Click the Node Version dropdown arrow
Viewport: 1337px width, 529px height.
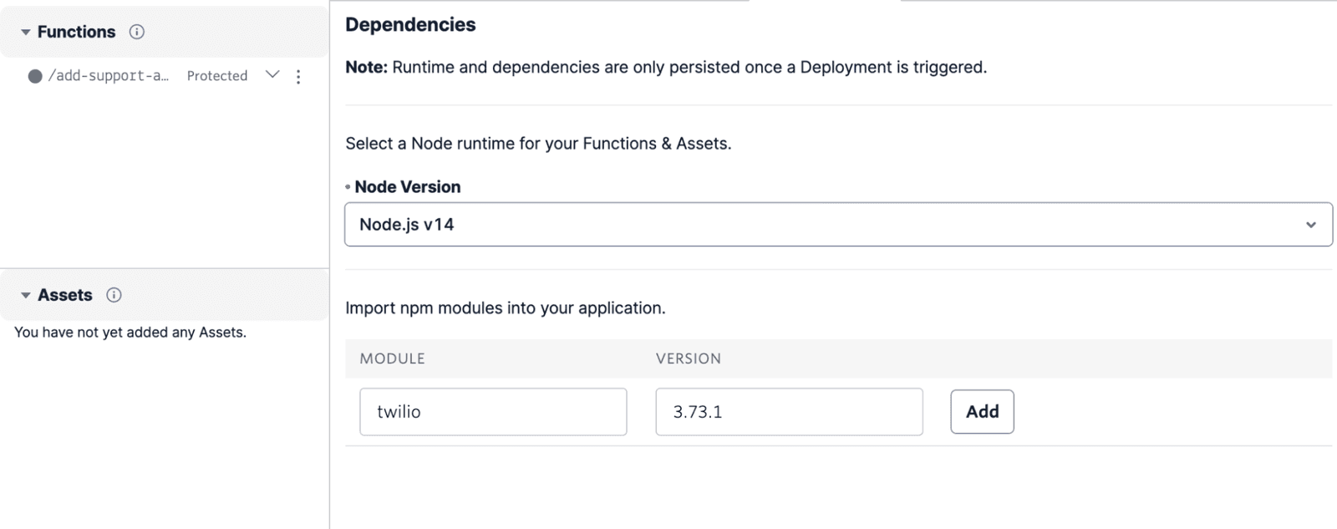[x=1310, y=225]
